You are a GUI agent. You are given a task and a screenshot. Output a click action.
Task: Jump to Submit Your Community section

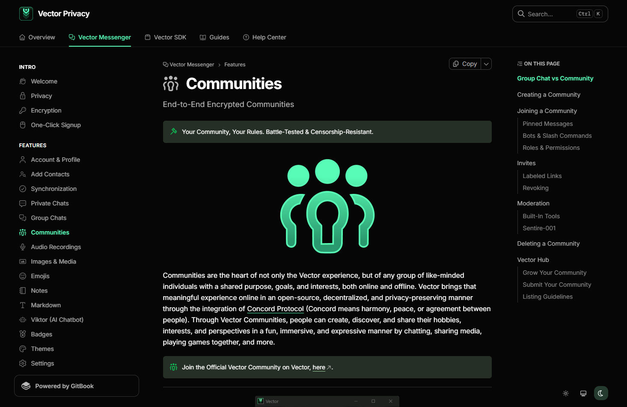point(557,285)
